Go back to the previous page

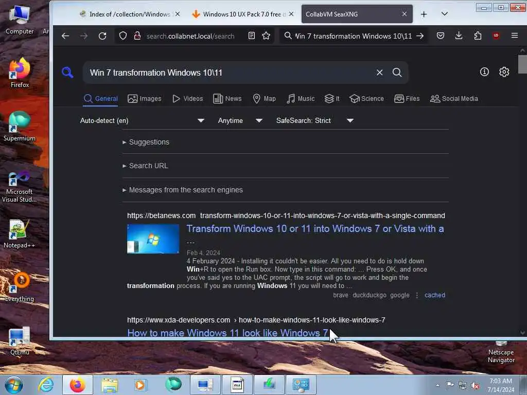(65, 36)
